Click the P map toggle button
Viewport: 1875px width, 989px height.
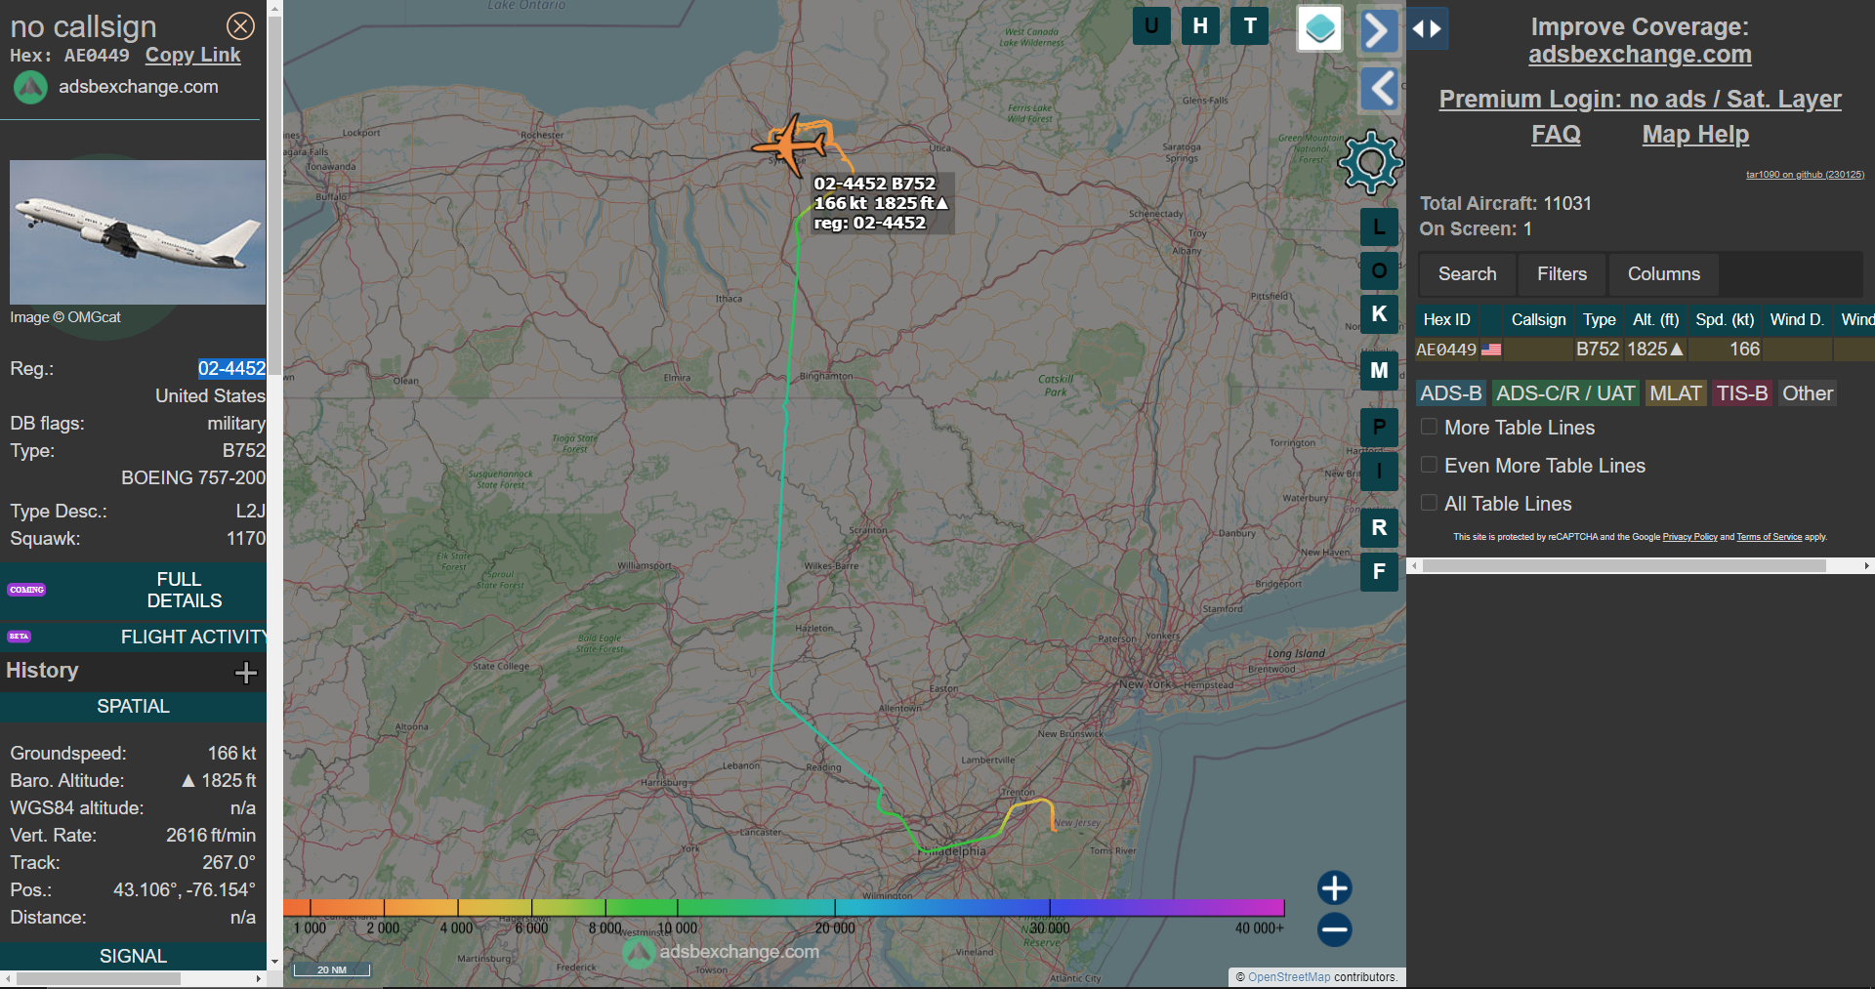point(1379,427)
